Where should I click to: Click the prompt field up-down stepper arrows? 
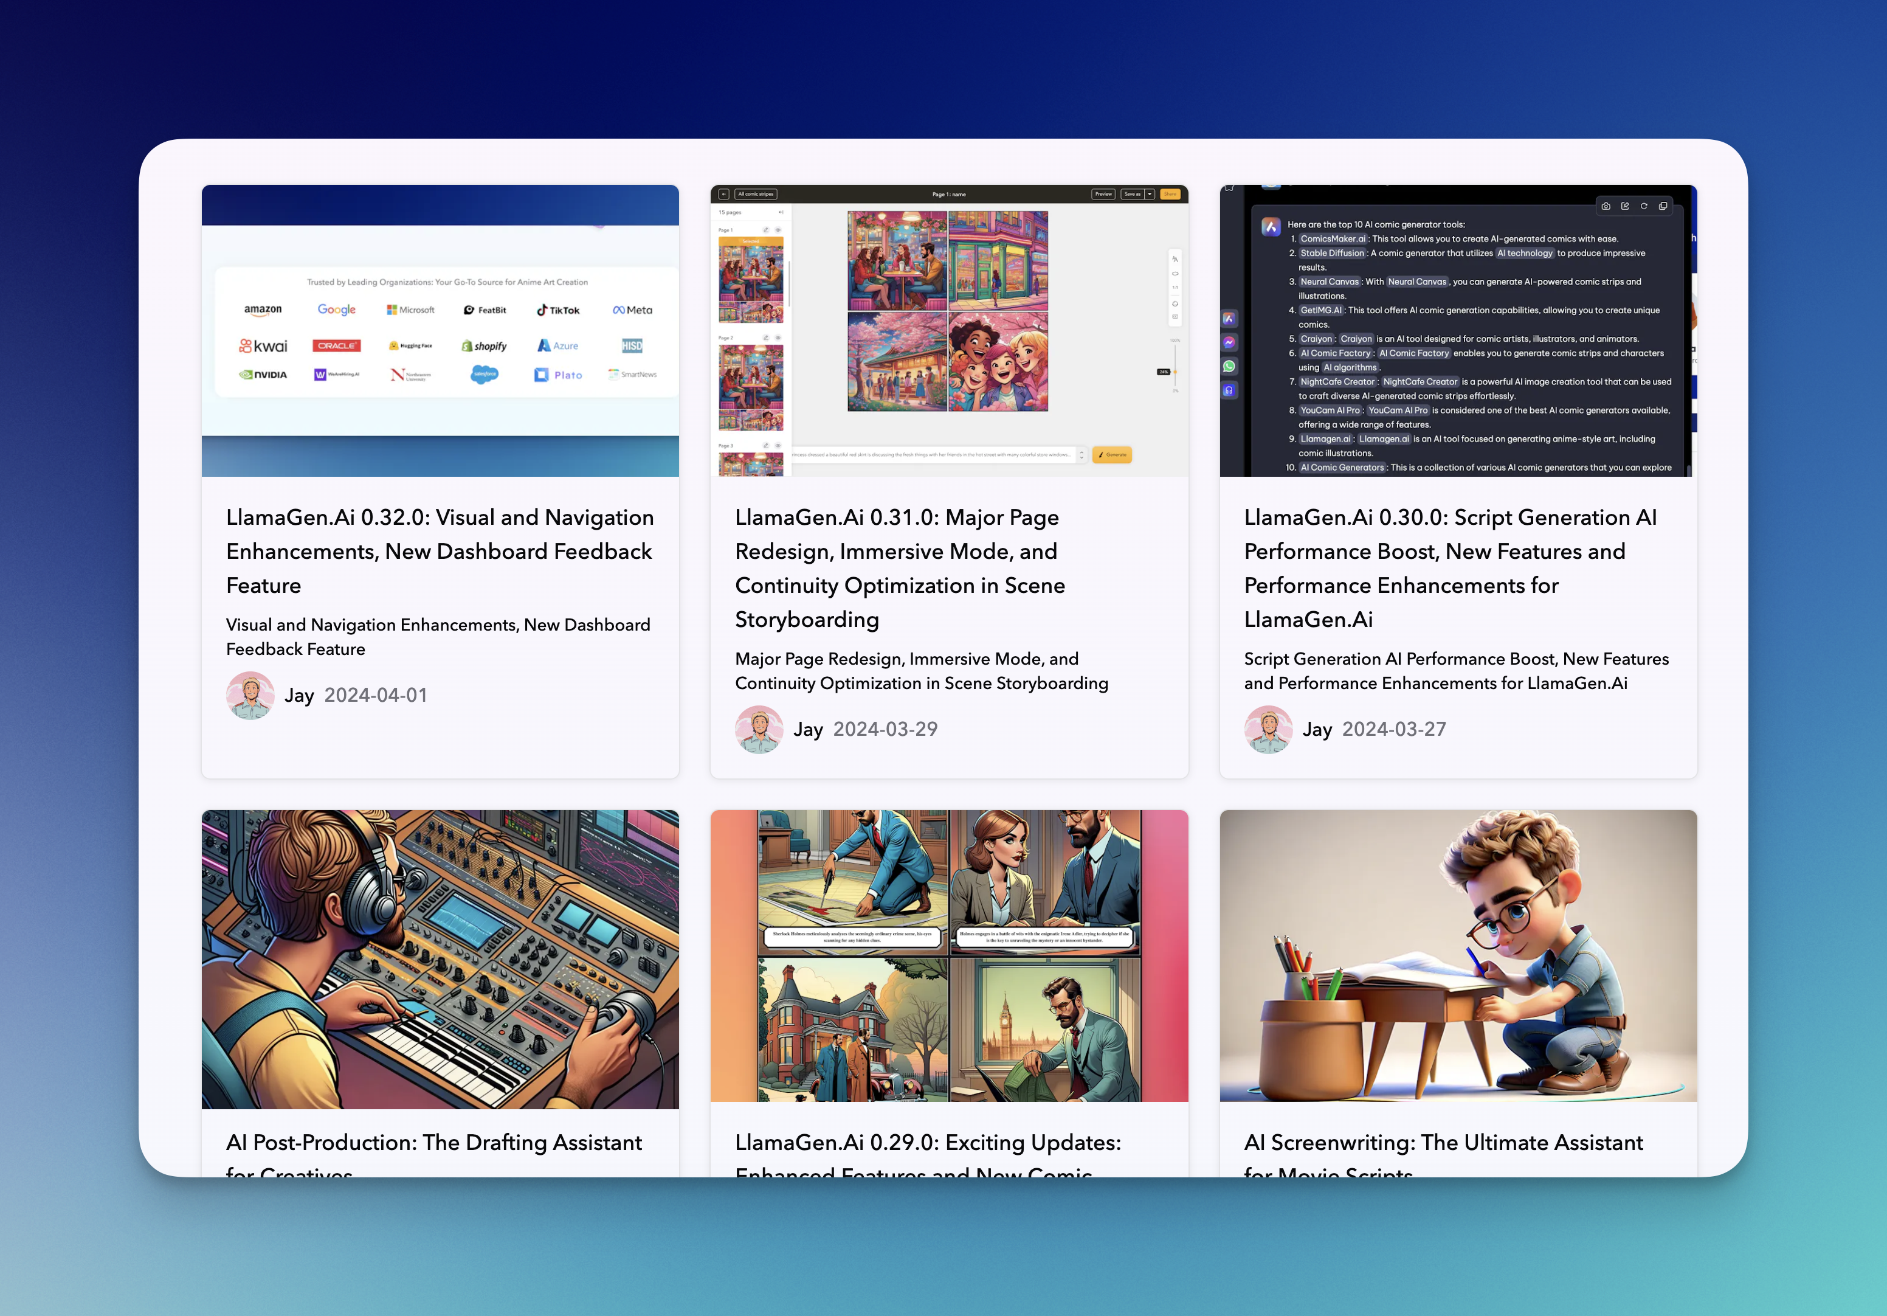tap(1081, 454)
